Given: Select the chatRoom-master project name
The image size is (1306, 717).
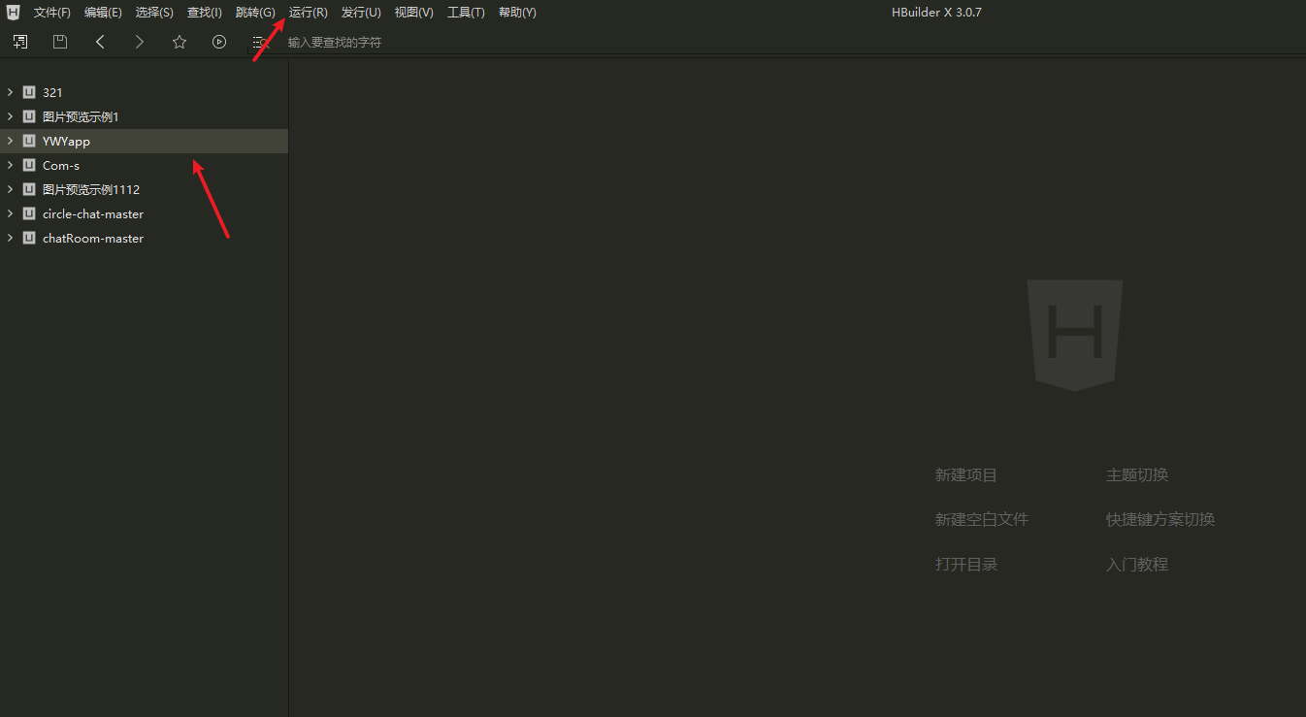Looking at the screenshot, I should [x=93, y=238].
